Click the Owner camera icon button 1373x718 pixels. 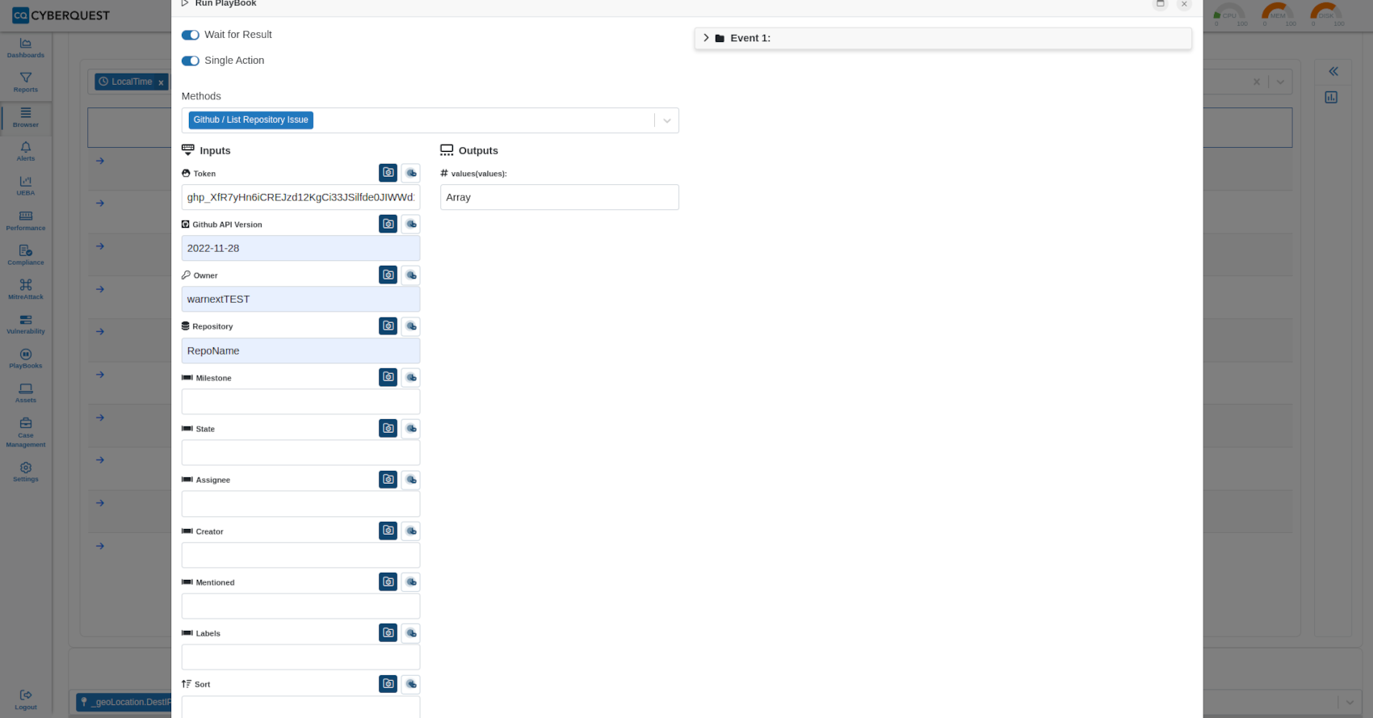tap(388, 275)
